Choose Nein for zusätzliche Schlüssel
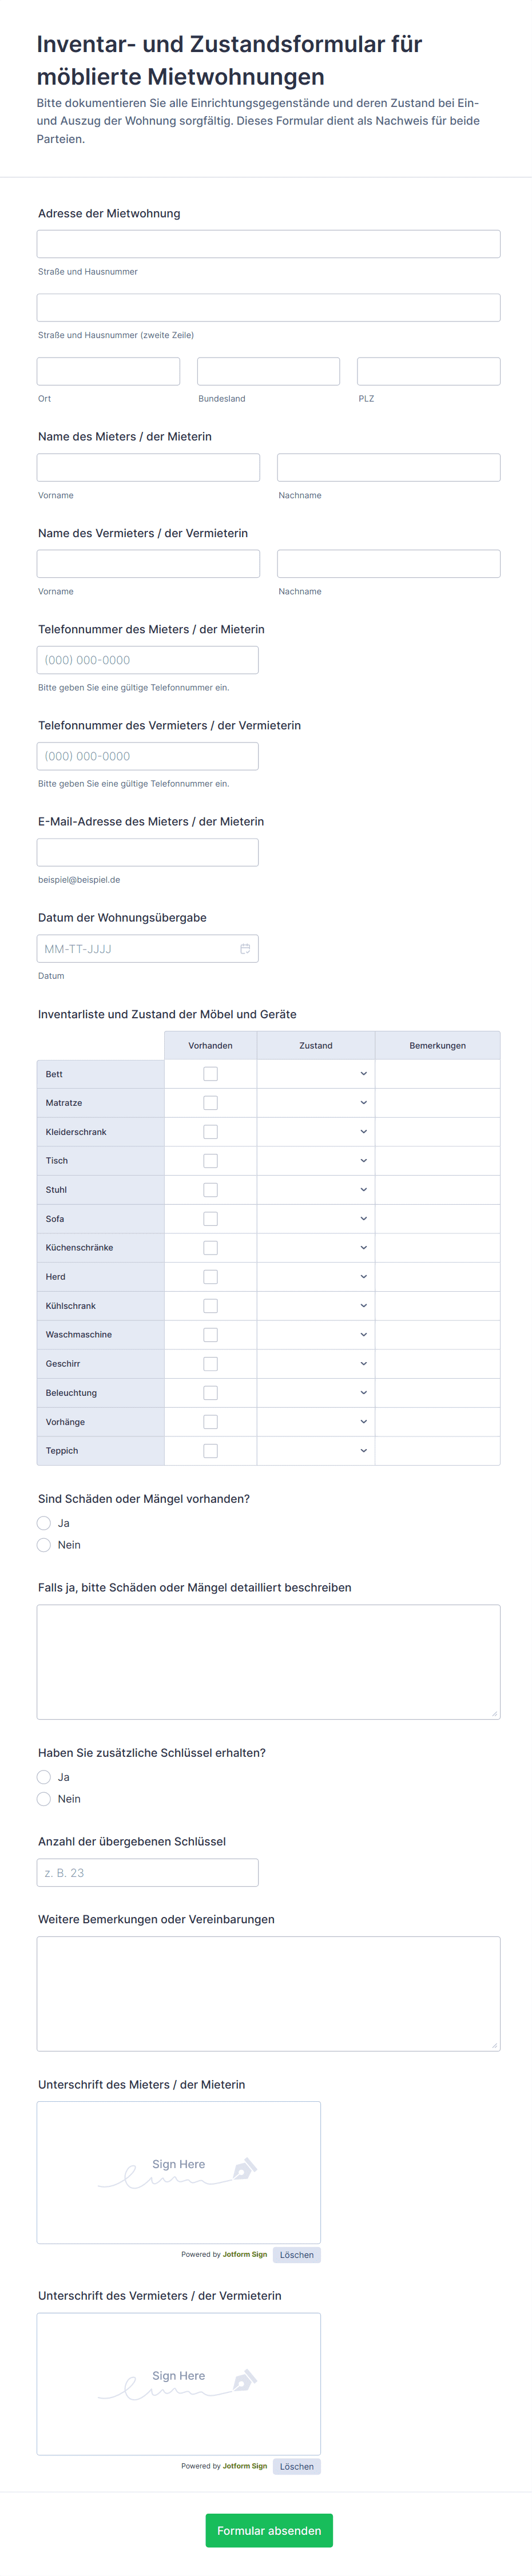532x2576 pixels. pos(44,1799)
